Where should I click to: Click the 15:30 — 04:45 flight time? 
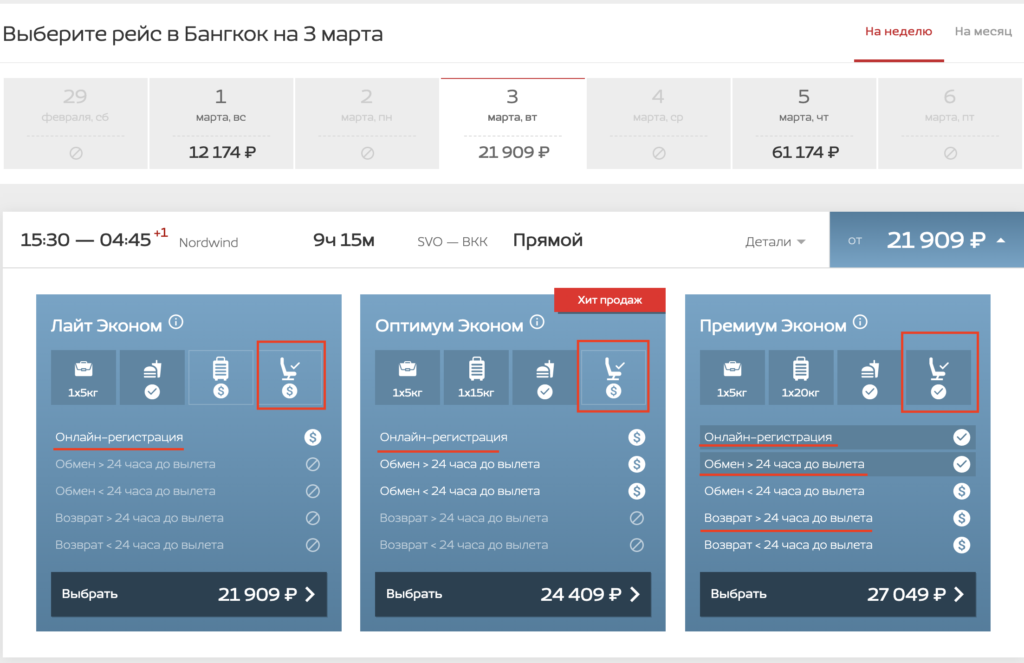click(86, 240)
